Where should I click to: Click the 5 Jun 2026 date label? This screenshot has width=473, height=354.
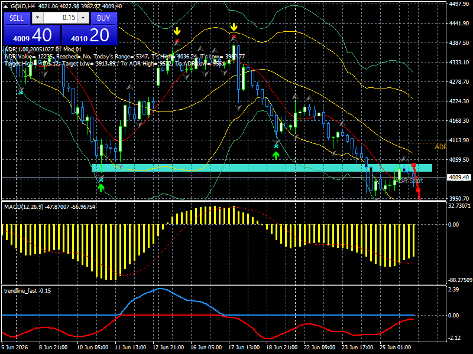[x=14, y=348]
